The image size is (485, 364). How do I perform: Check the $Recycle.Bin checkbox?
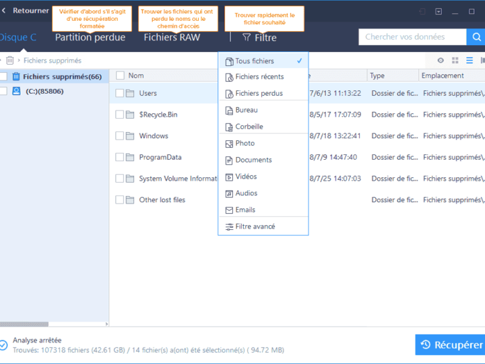point(119,115)
